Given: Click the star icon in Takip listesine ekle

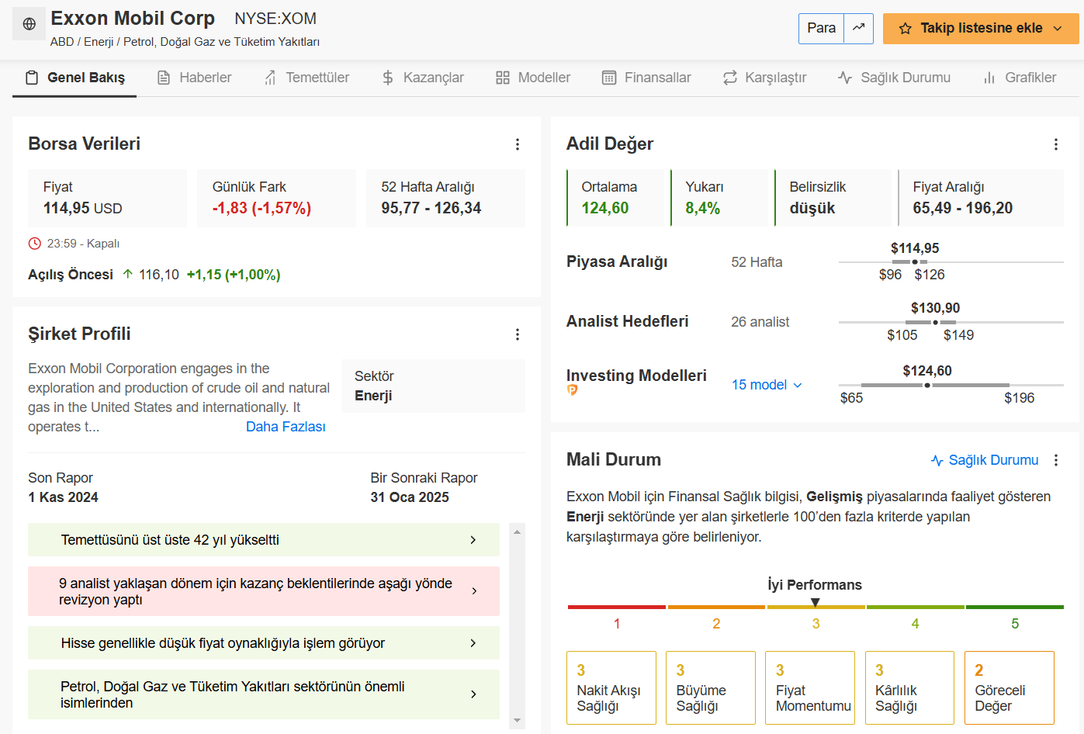Looking at the screenshot, I should pyautogui.click(x=905, y=29).
